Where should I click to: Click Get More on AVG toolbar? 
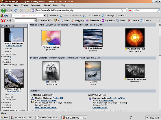coord(123,16)
